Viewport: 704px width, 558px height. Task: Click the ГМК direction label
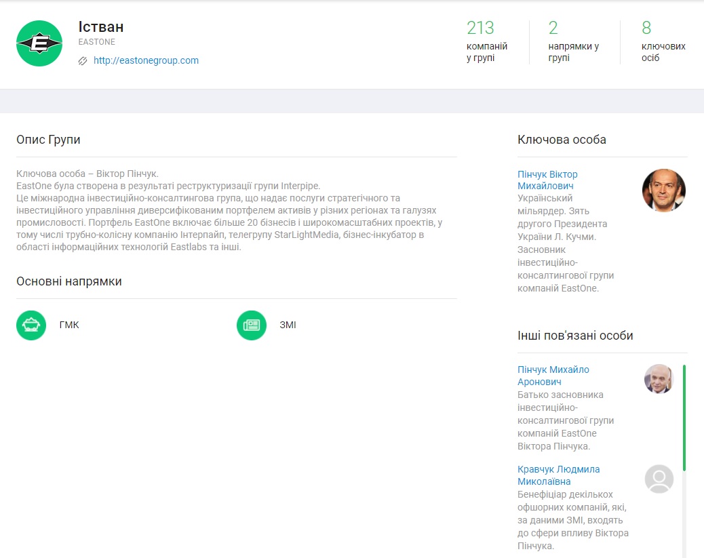[x=69, y=325]
